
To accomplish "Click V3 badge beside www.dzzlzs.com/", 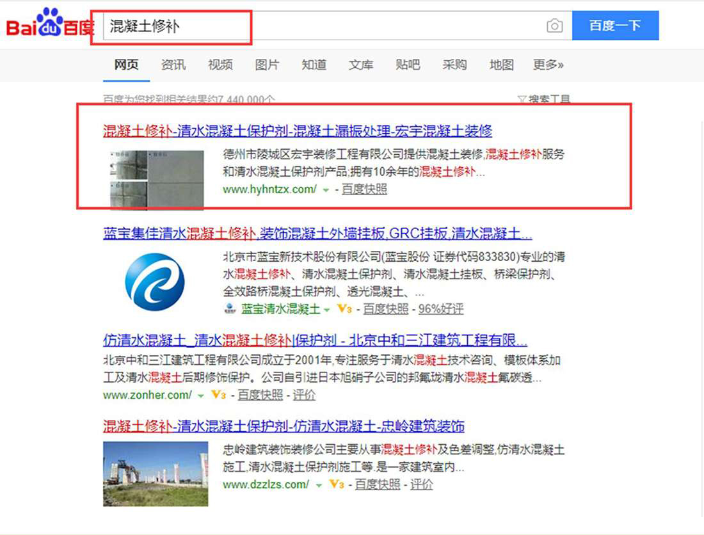I will pos(336,484).
